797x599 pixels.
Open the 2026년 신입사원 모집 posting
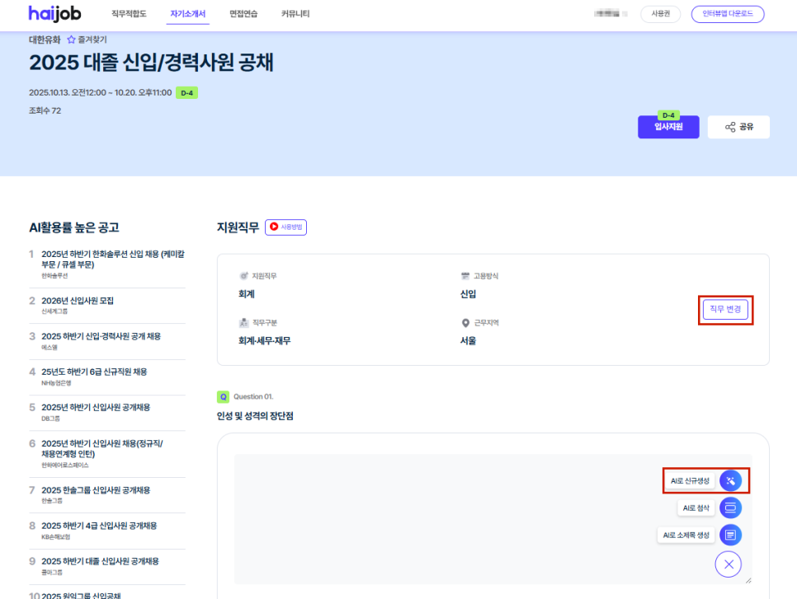click(x=78, y=301)
